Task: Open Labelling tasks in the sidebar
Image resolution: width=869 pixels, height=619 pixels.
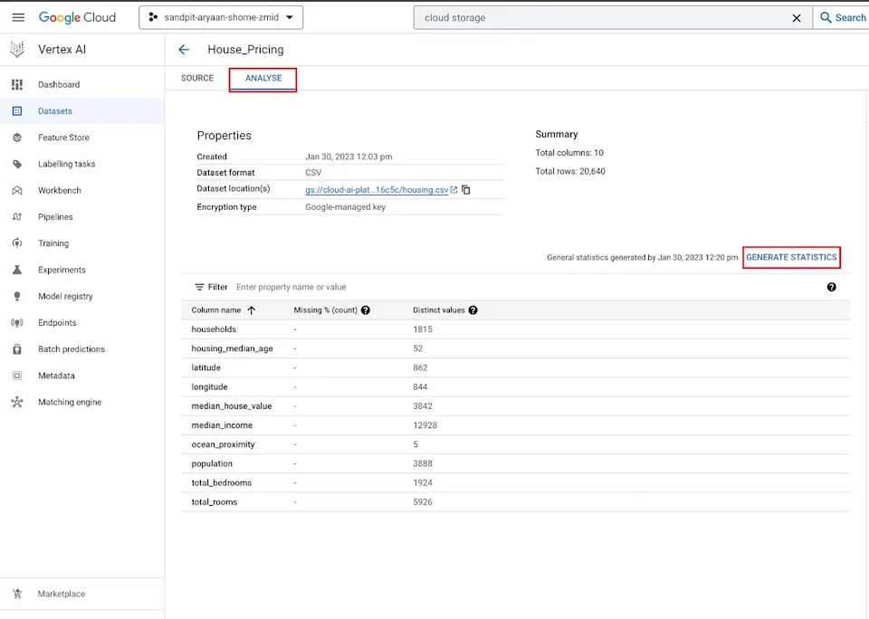Action: [82, 164]
